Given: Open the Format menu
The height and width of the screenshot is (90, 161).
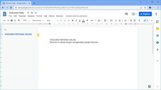Looking at the screenshot, I should click(x=39, y=16).
